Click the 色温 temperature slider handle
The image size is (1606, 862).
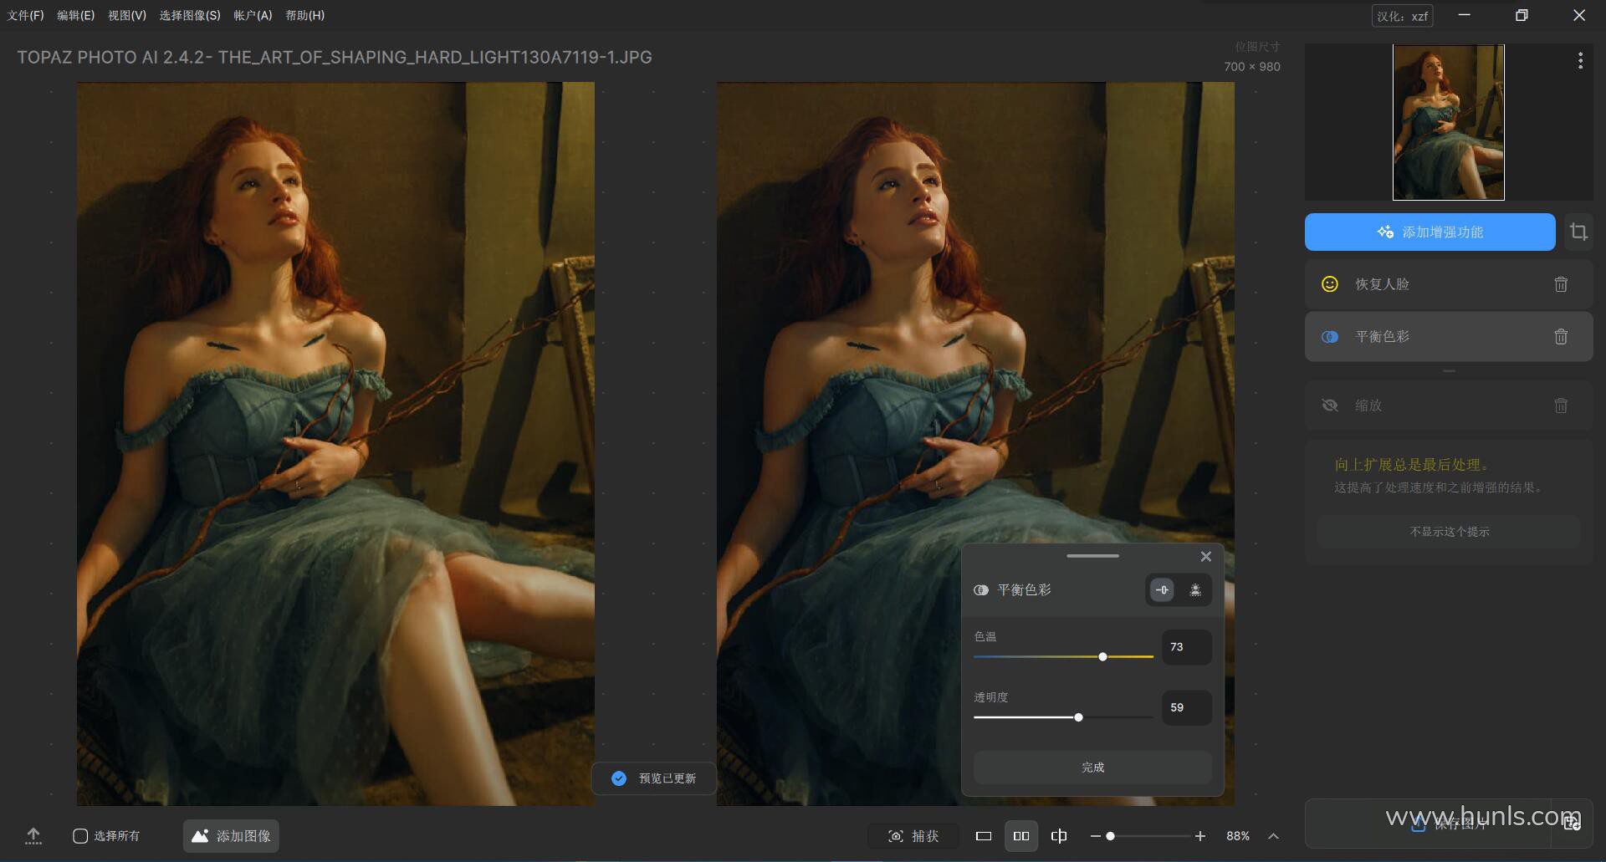[x=1102, y=657]
